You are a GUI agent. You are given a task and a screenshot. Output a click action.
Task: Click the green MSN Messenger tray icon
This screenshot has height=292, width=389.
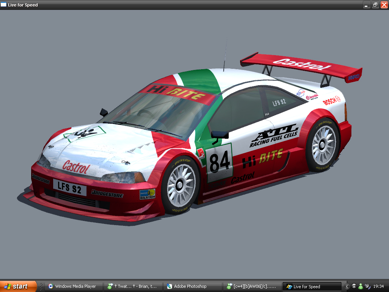[x=361, y=286]
